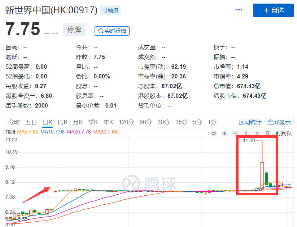Click the MA20:7.76 moving average label

(79, 132)
